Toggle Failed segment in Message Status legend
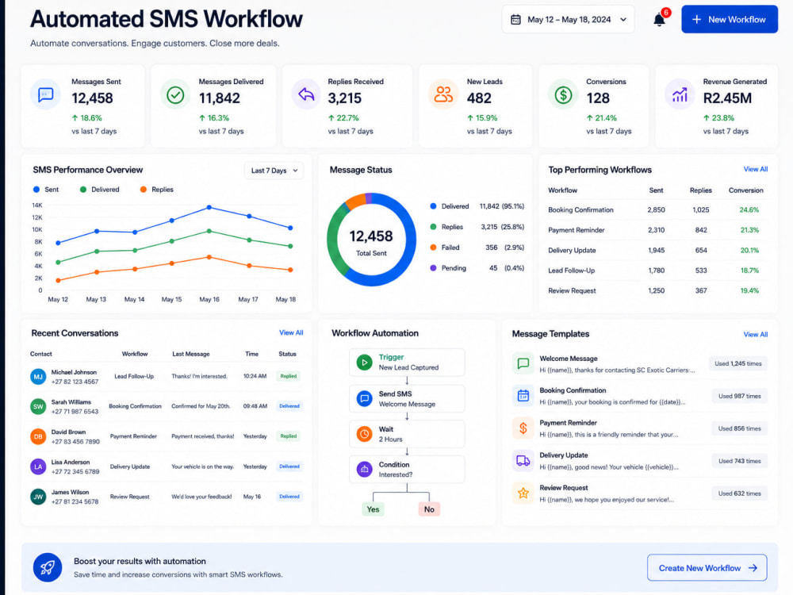Viewport: 793px width, 595px height. point(477,248)
